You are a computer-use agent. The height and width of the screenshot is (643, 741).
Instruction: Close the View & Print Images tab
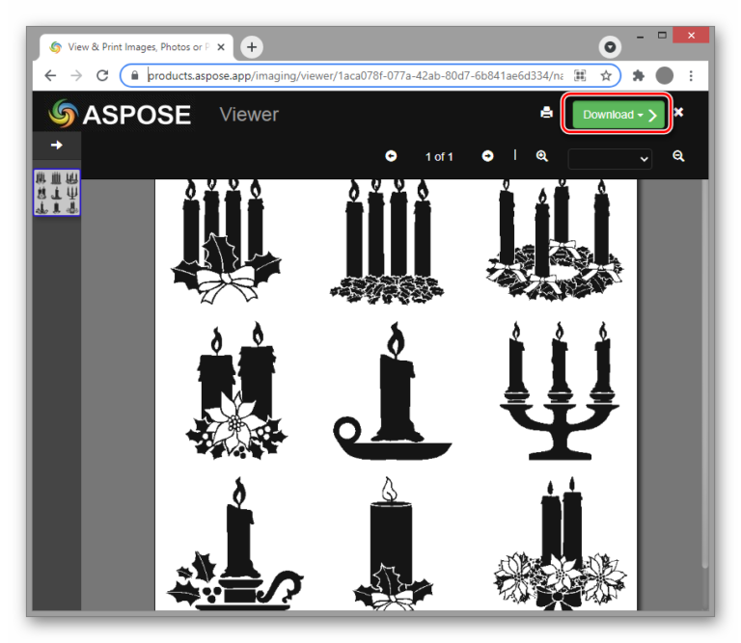[x=221, y=47]
